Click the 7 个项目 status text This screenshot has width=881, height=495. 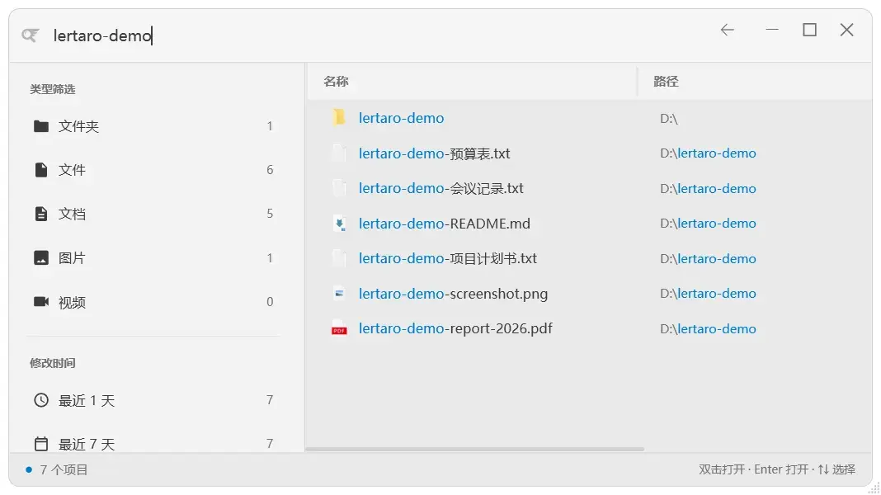64,469
